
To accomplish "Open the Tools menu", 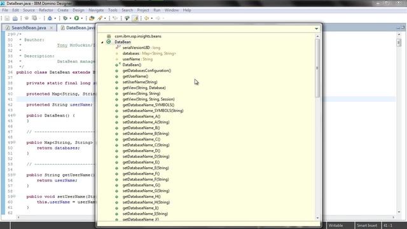I will (x=113, y=10).
